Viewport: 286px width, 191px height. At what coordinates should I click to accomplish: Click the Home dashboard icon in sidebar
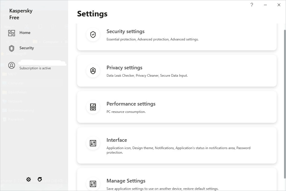point(12,33)
